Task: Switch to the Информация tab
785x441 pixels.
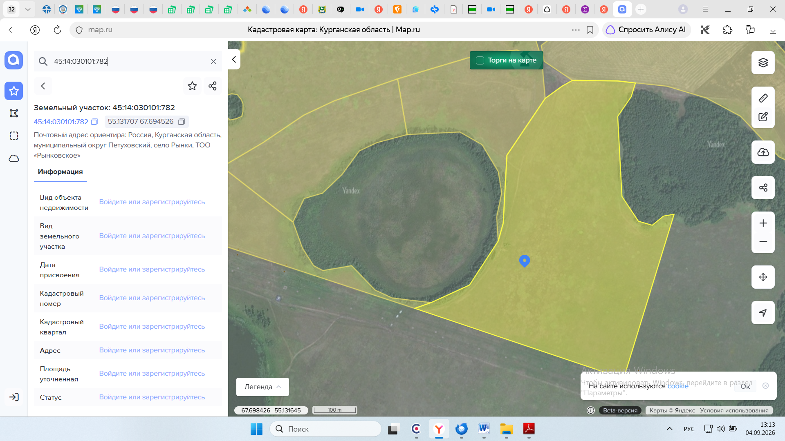Action: [x=60, y=172]
